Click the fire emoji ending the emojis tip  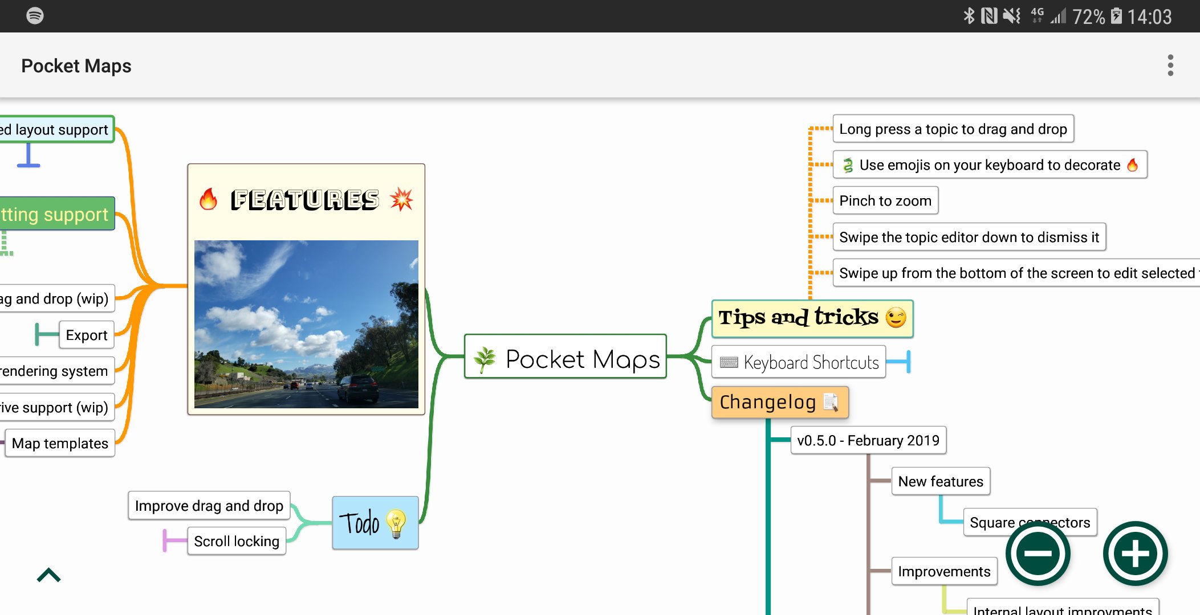tap(1132, 165)
